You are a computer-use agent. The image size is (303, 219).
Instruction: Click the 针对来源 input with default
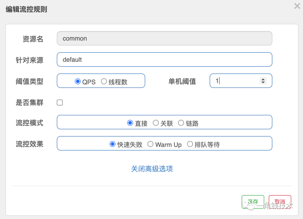[164, 59]
